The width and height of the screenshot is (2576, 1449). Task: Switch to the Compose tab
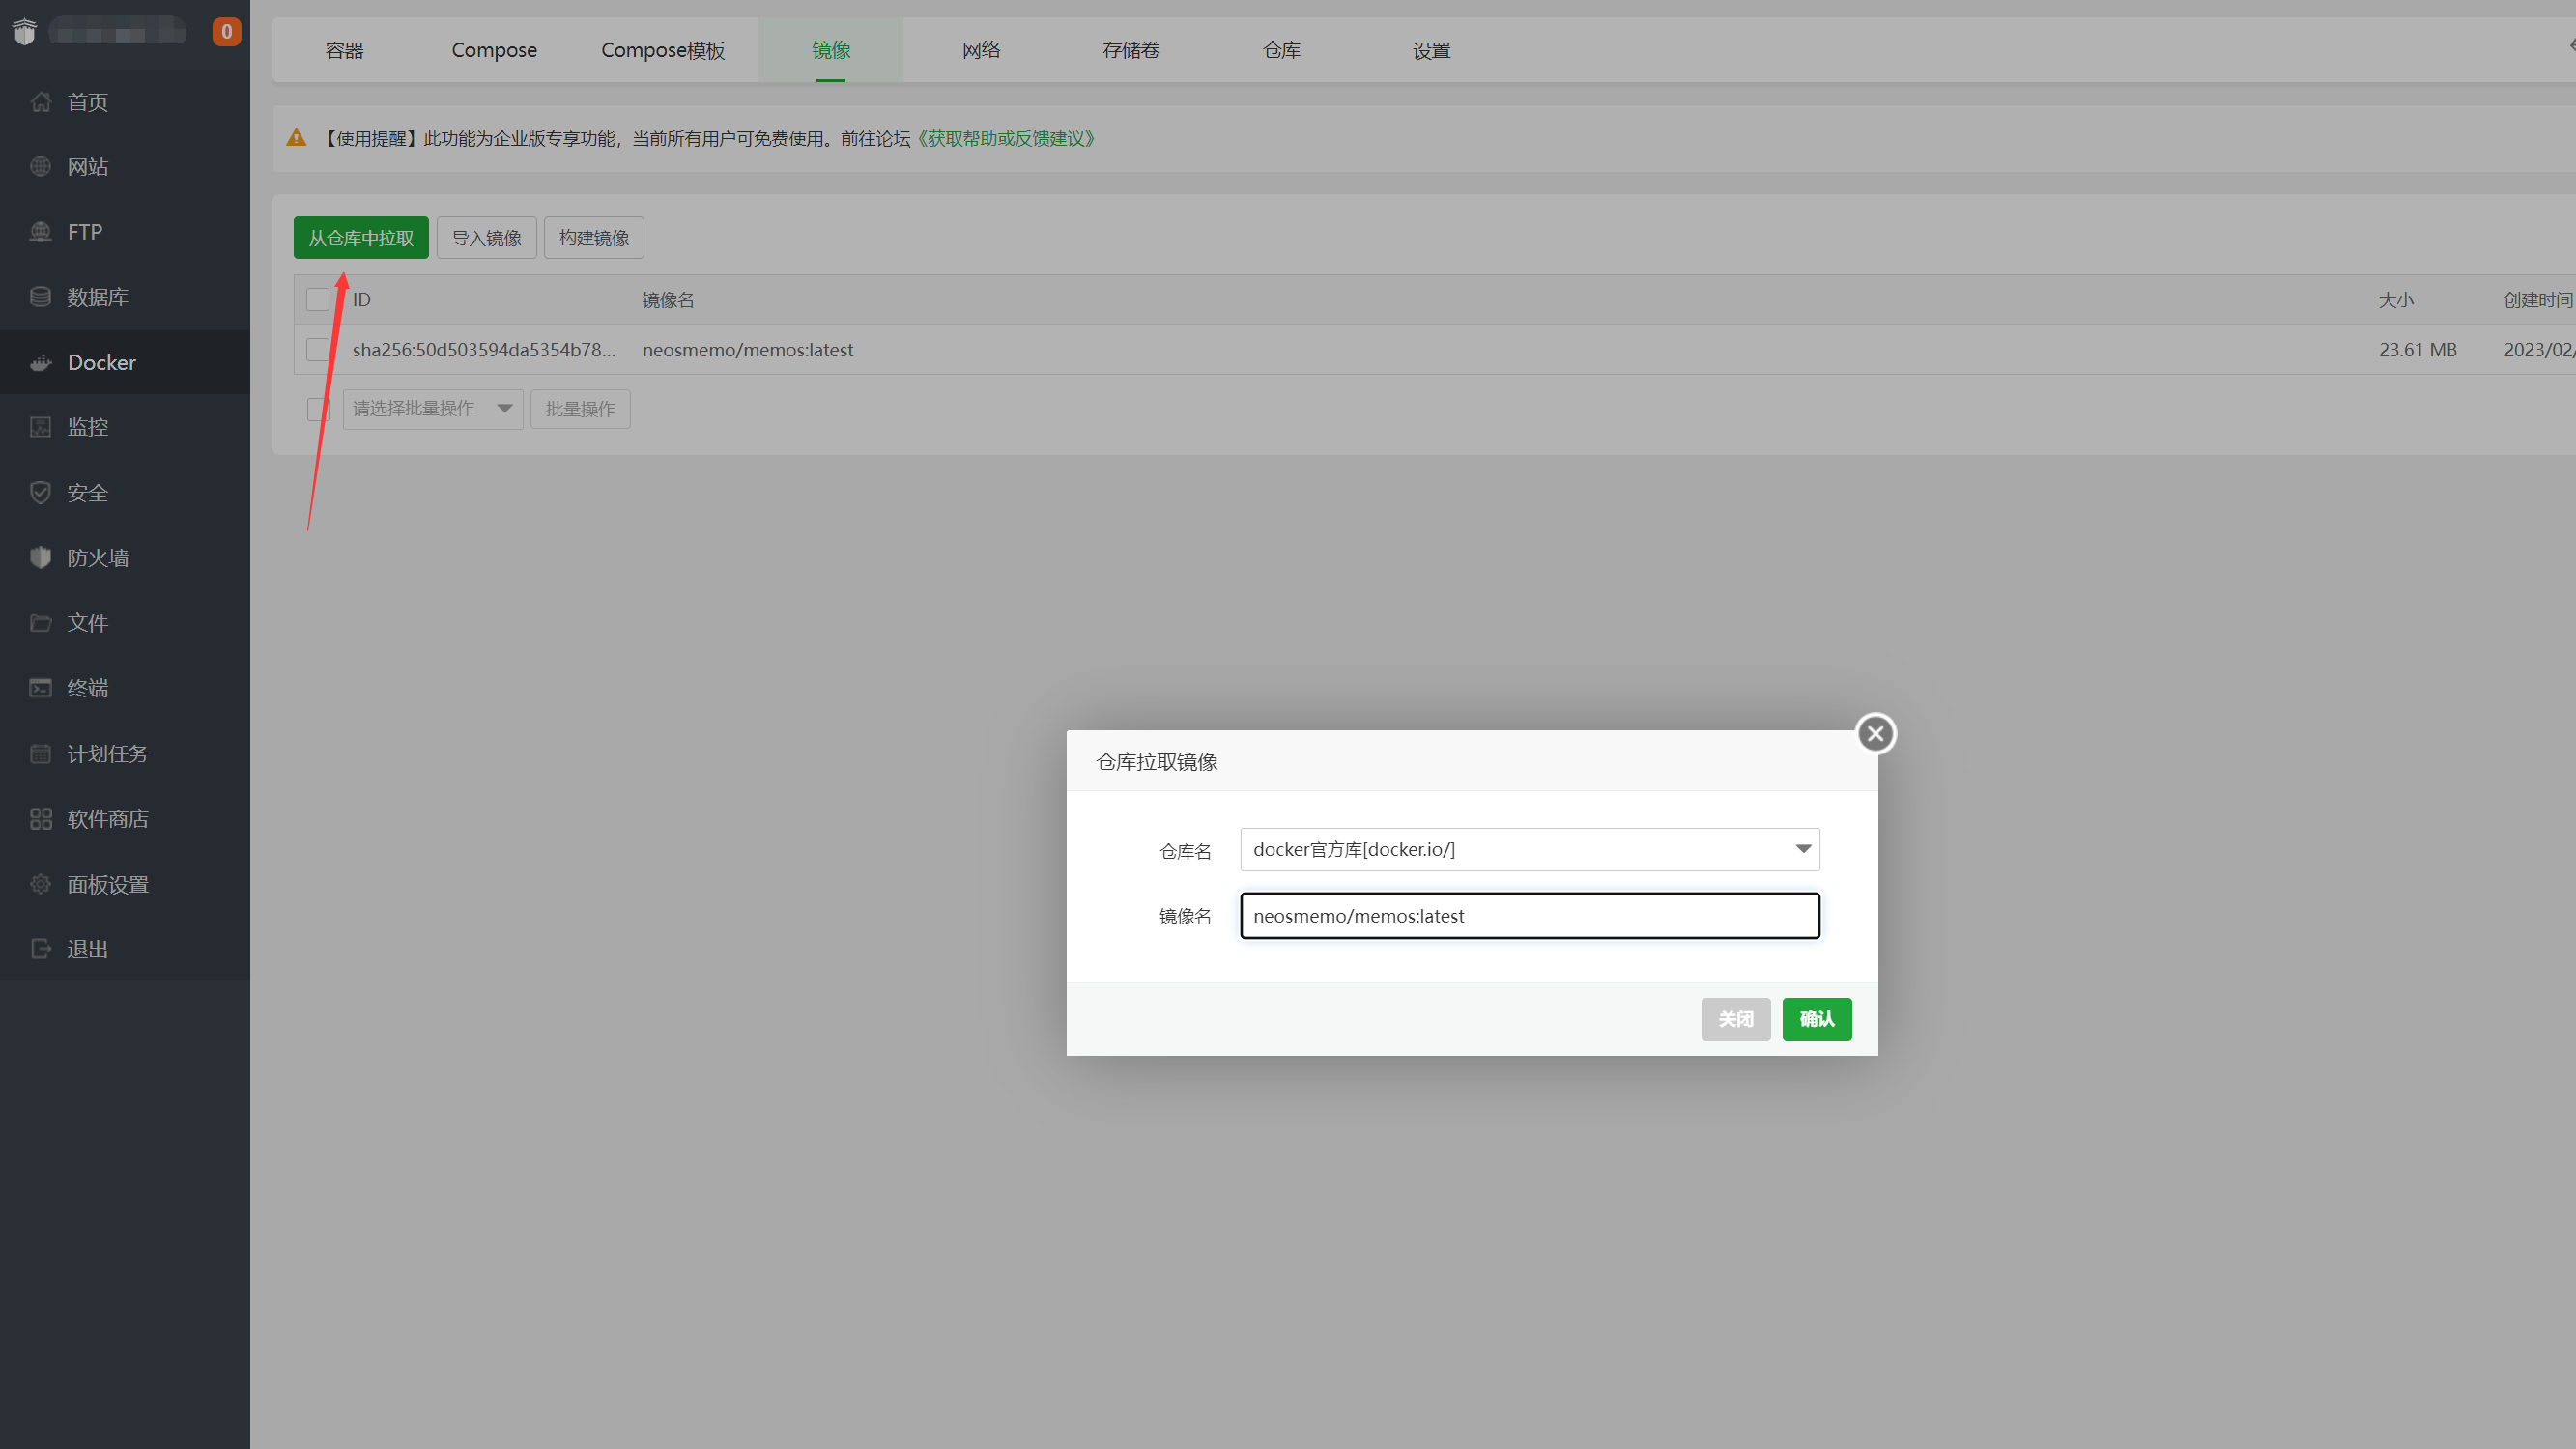pos(494,50)
